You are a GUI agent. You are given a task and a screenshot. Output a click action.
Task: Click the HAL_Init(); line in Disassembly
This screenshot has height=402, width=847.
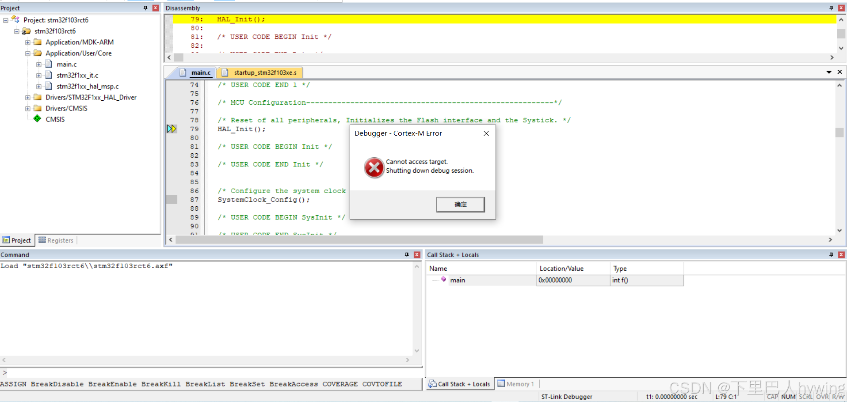tap(504, 19)
